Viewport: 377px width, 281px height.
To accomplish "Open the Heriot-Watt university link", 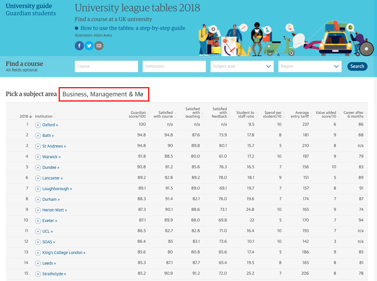I will click(x=55, y=210).
